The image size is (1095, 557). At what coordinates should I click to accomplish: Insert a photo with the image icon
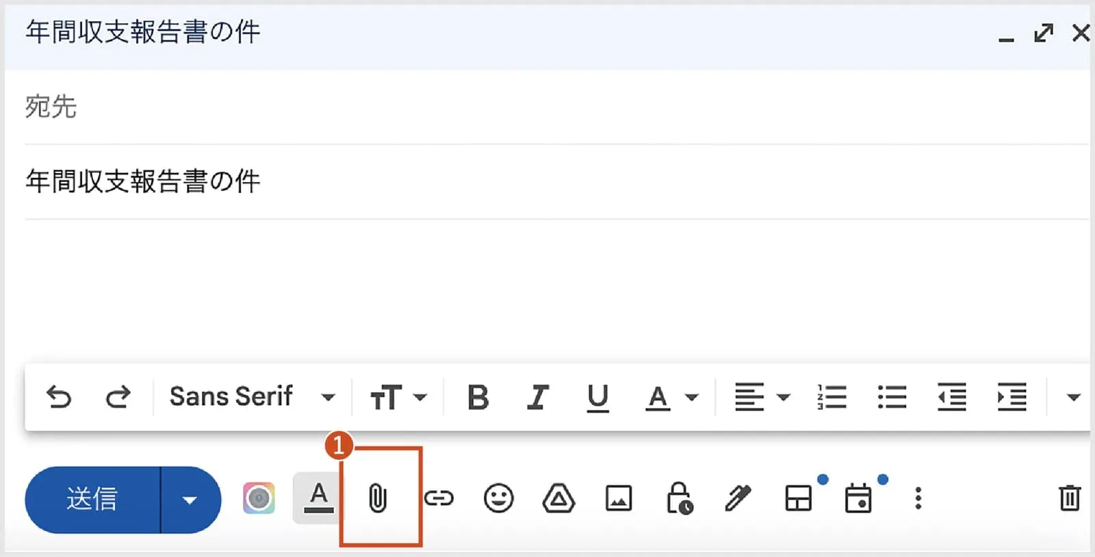coord(619,498)
